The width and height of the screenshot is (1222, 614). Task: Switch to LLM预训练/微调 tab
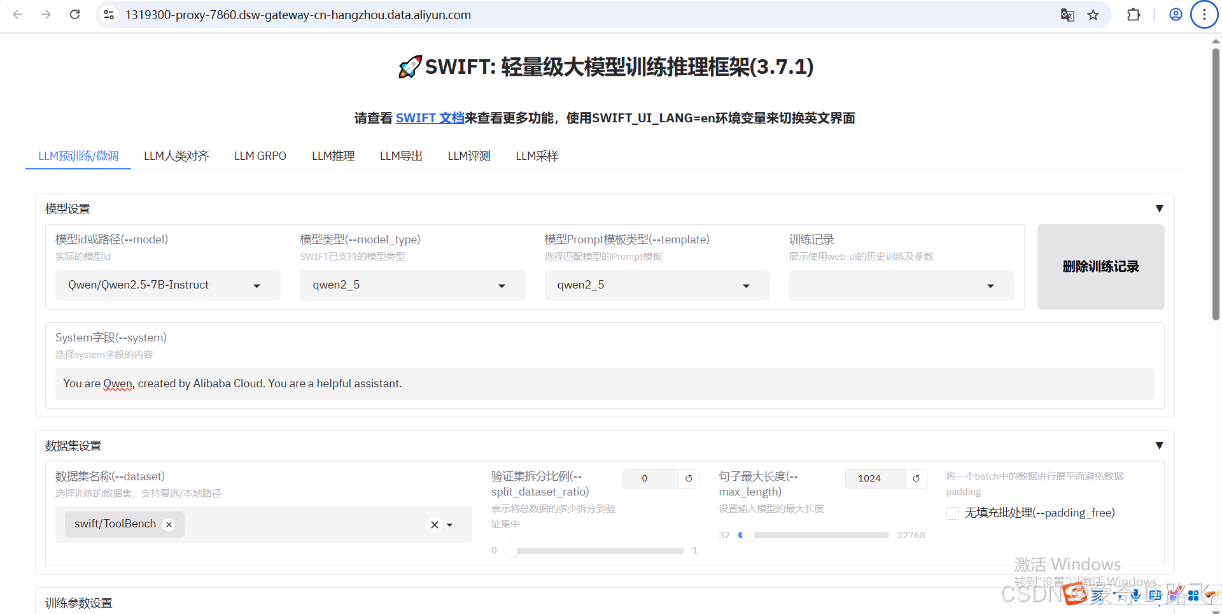[78, 156]
